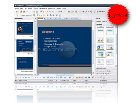The width and height of the screenshot is (137, 103).
Task: Select the Line drawing tool
Action: (x=21, y=77)
